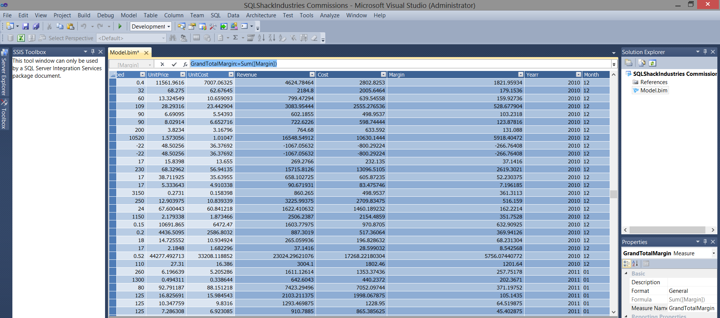Click the Format property value General
The image size is (720, 318).
[x=678, y=291]
